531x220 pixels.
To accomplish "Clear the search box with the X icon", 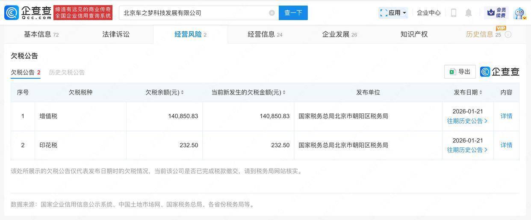I will click(272, 13).
